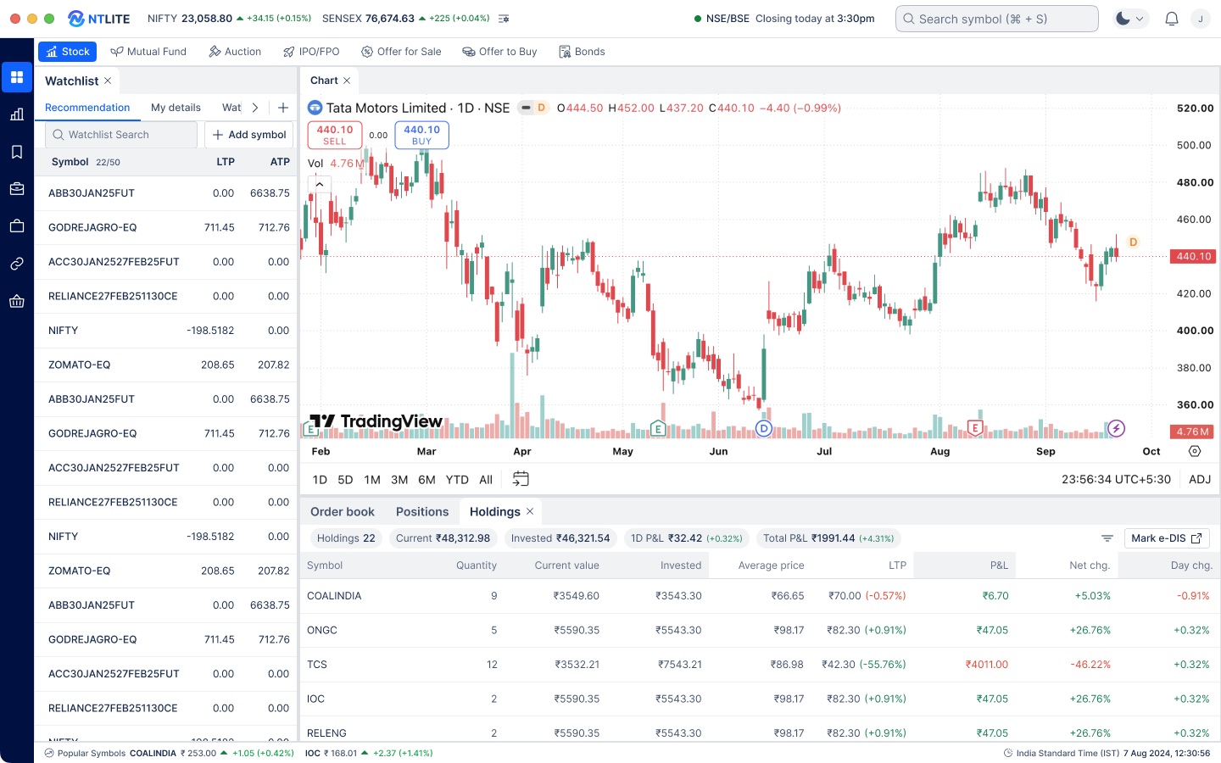Click the dividend D marker on chart timeline
Viewport: 1221px width, 763px height.
pos(764,428)
